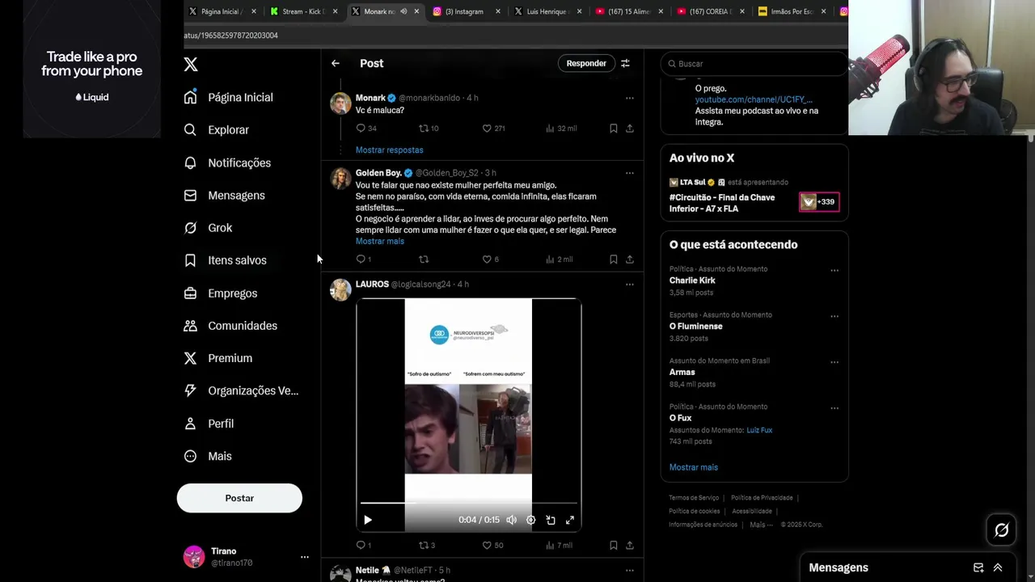
Task: Open reply sorting filter icon
Action: pyautogui.click(x=625, y=63)
